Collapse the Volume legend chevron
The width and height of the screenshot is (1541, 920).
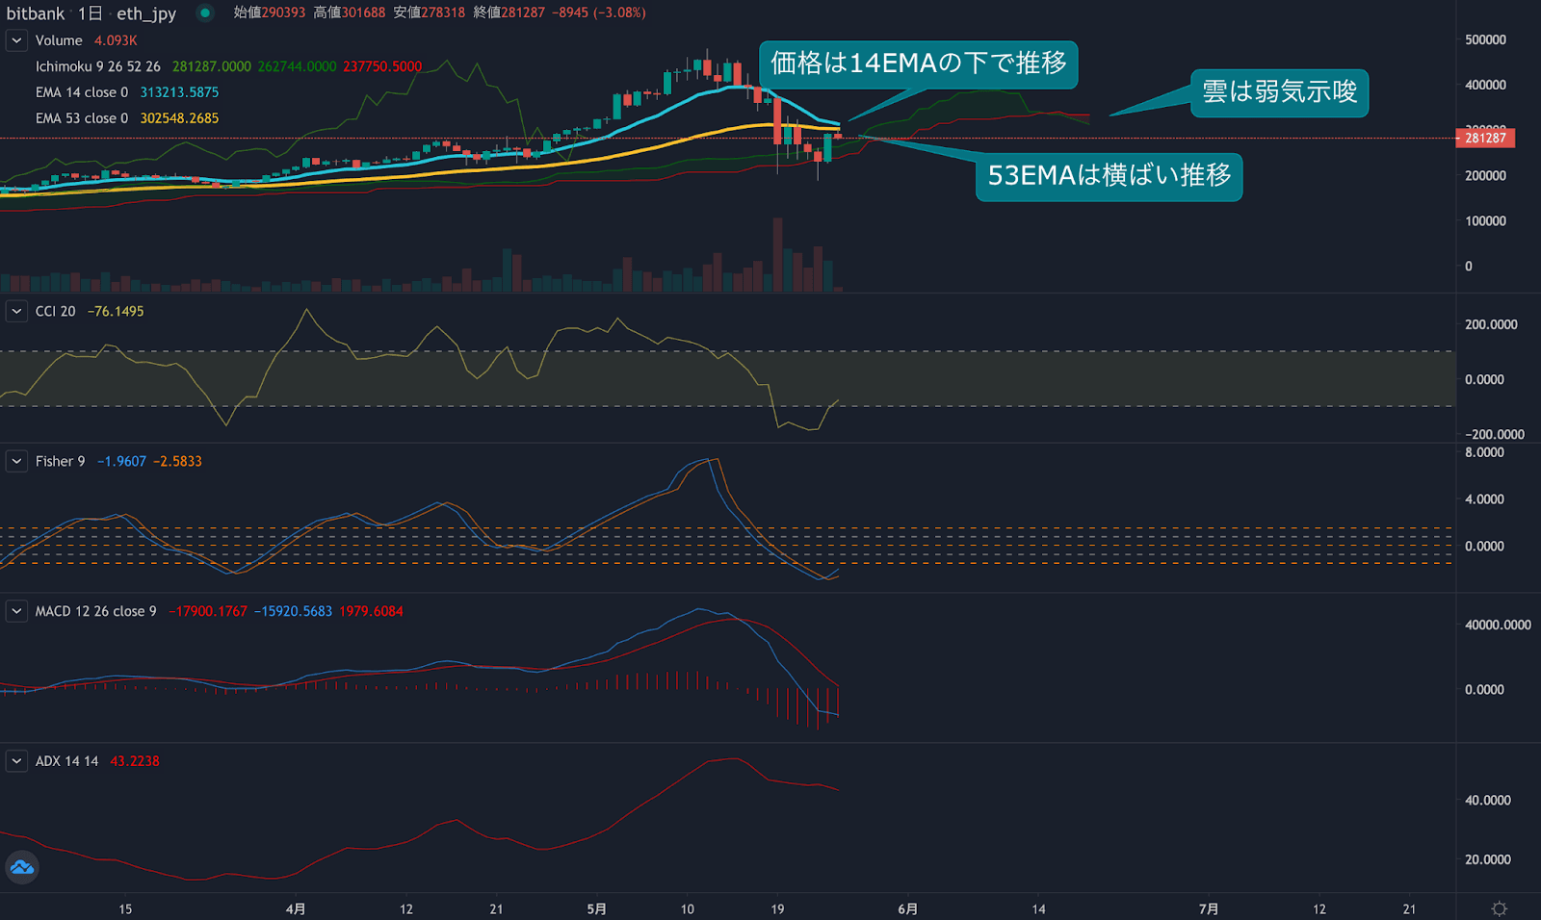(16, 40)
